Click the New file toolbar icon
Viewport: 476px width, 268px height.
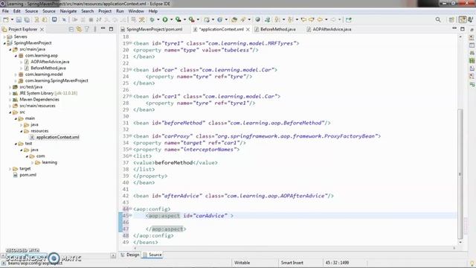6,20
